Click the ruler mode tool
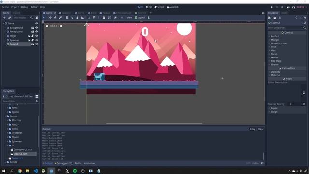The width and height of the screenshot is (309, 174). 83,18
